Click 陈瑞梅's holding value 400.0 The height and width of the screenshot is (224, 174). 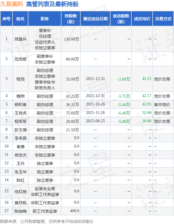[x=75, y=211]
